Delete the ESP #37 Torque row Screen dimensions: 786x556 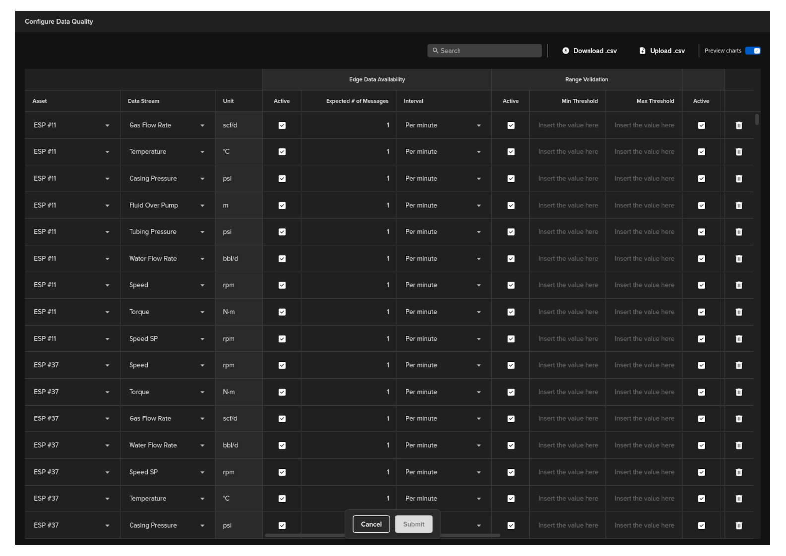pyautogui.click(x=739, y=392)
